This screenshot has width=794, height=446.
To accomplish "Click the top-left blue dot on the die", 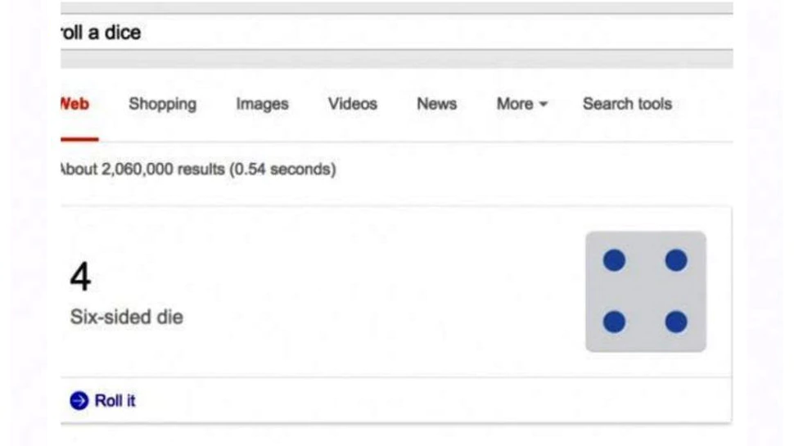I will (x=614, y=261).
